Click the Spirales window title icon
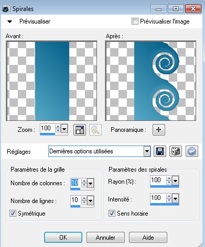Image resolution: width=205 pixels, height=247 pixels. (6, 9)
